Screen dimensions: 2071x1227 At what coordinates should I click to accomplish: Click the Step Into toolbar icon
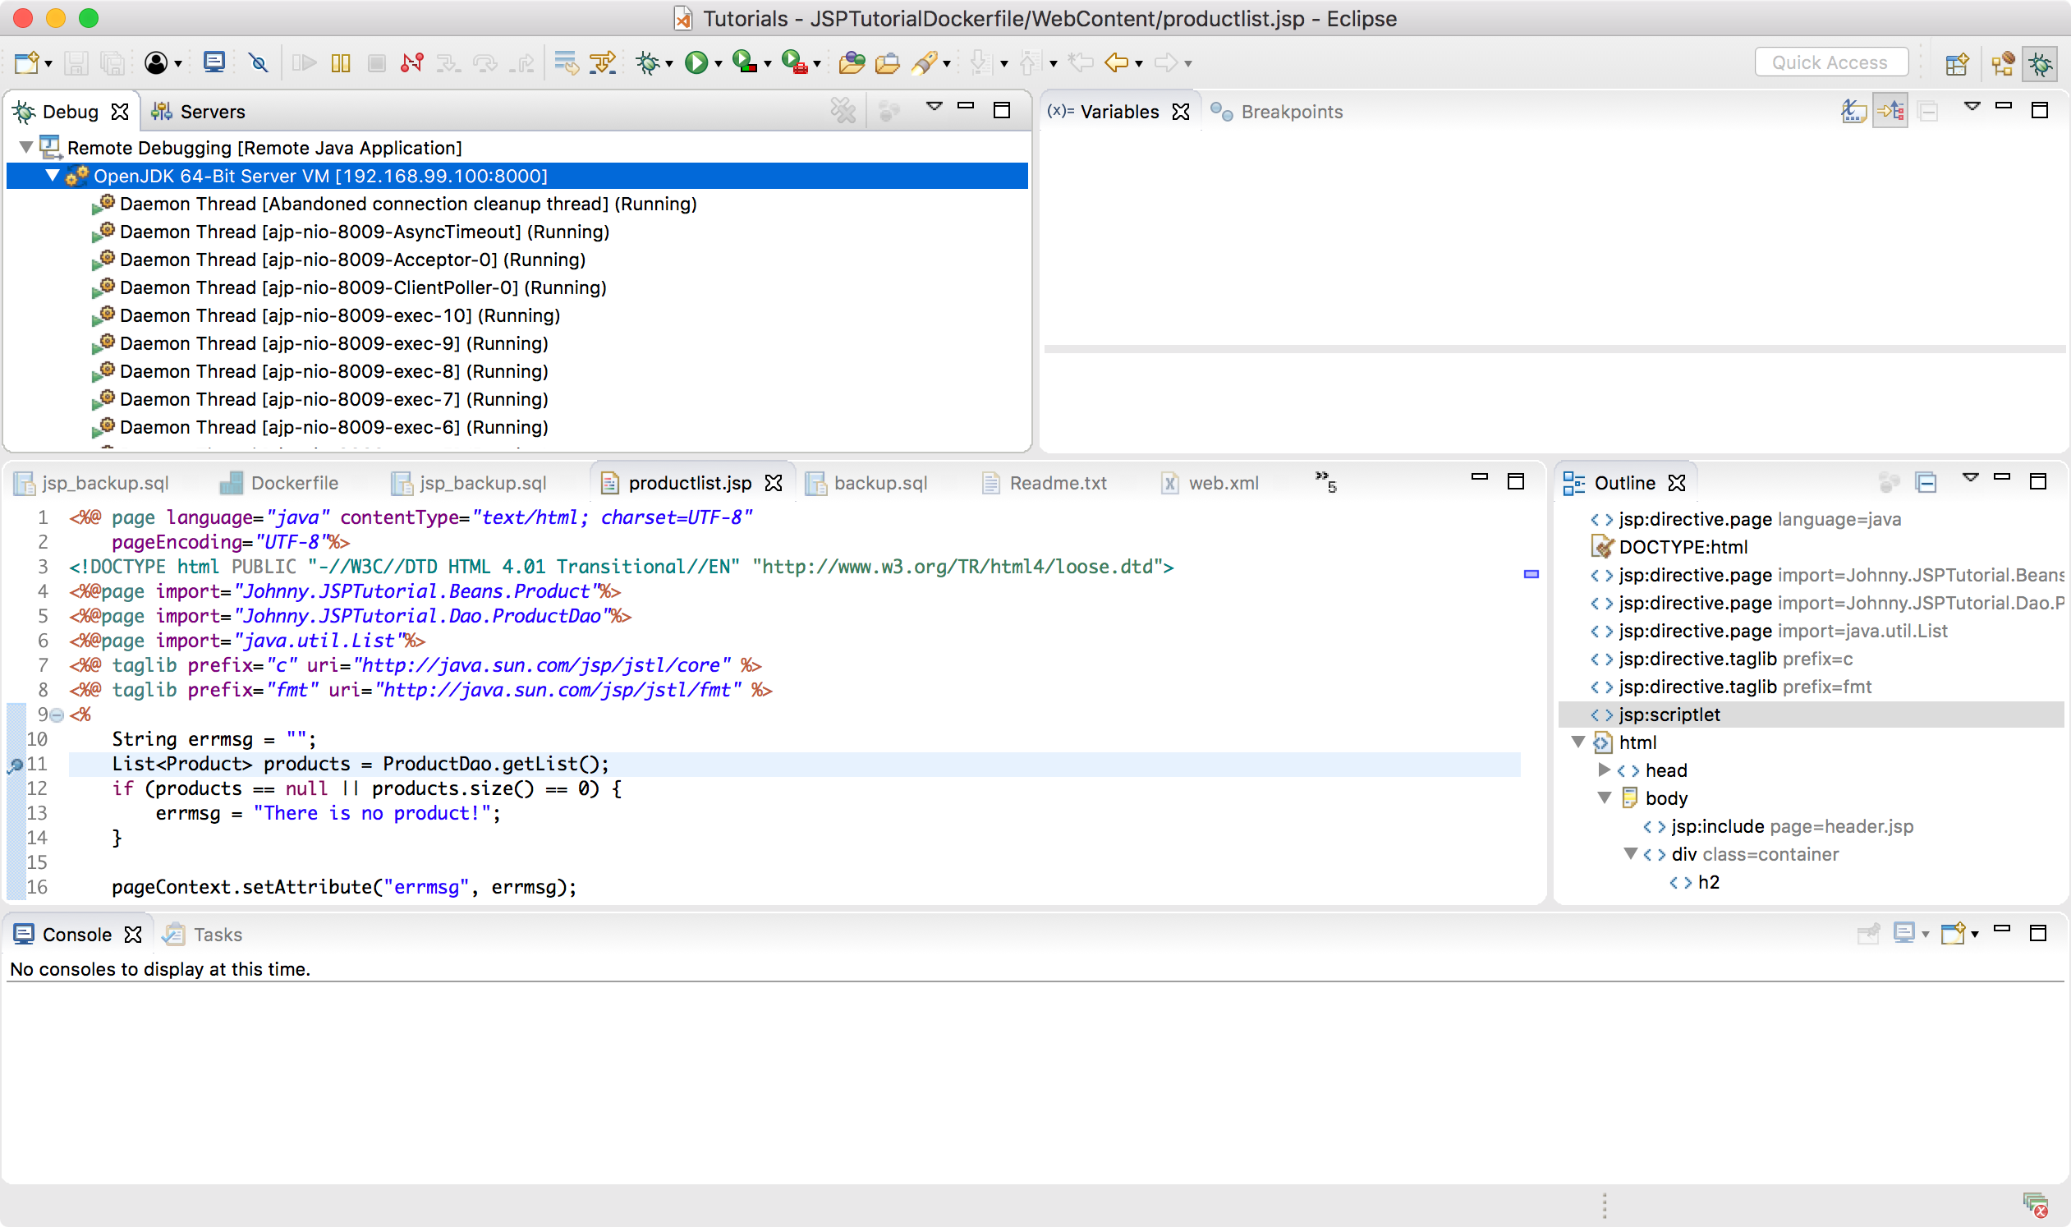[x=448, y=63]
